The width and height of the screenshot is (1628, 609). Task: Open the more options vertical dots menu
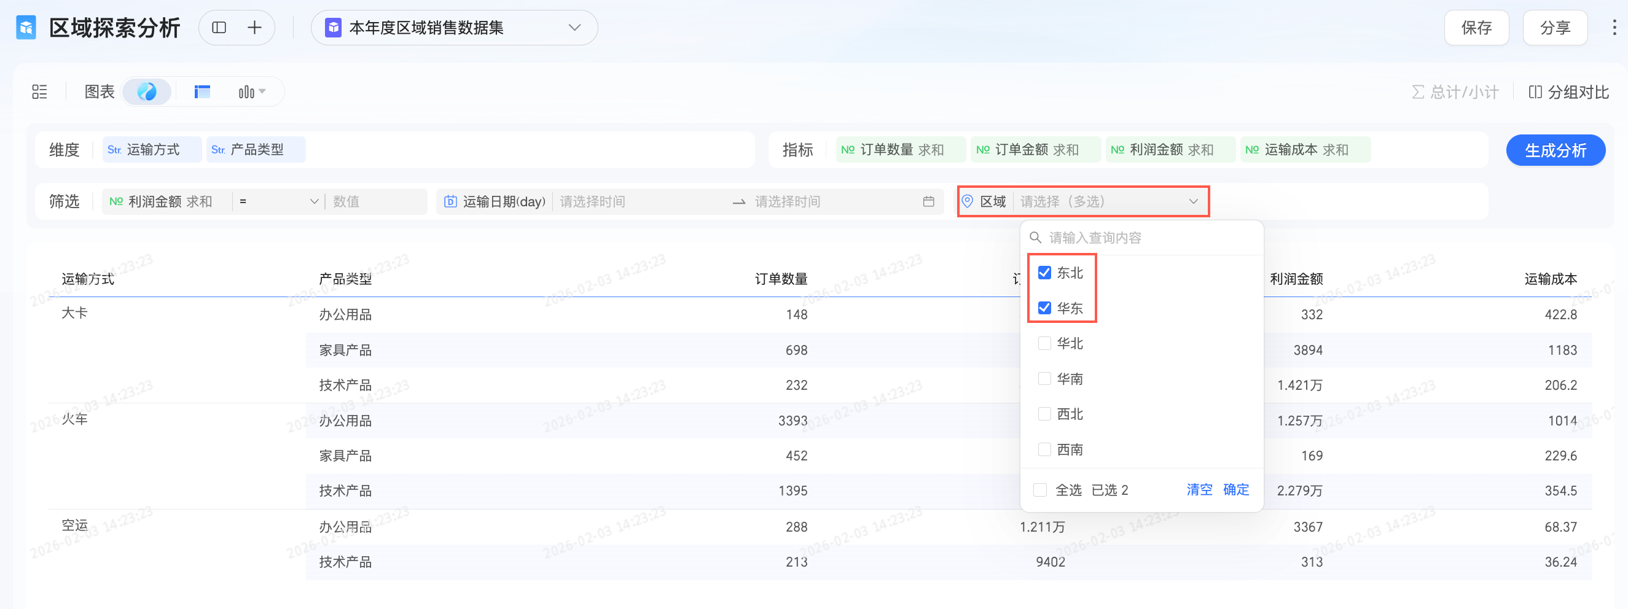[x=1613, y=28]
